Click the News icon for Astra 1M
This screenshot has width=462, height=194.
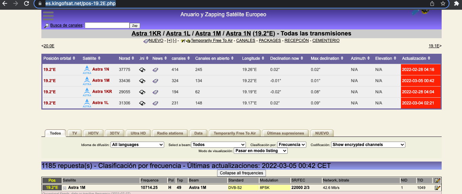155,81
